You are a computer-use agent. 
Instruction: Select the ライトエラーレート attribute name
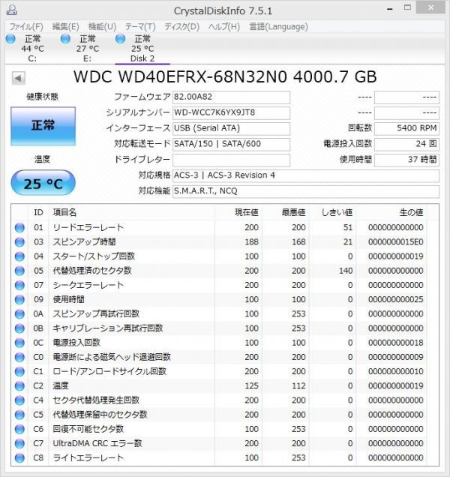click(88, 457)
